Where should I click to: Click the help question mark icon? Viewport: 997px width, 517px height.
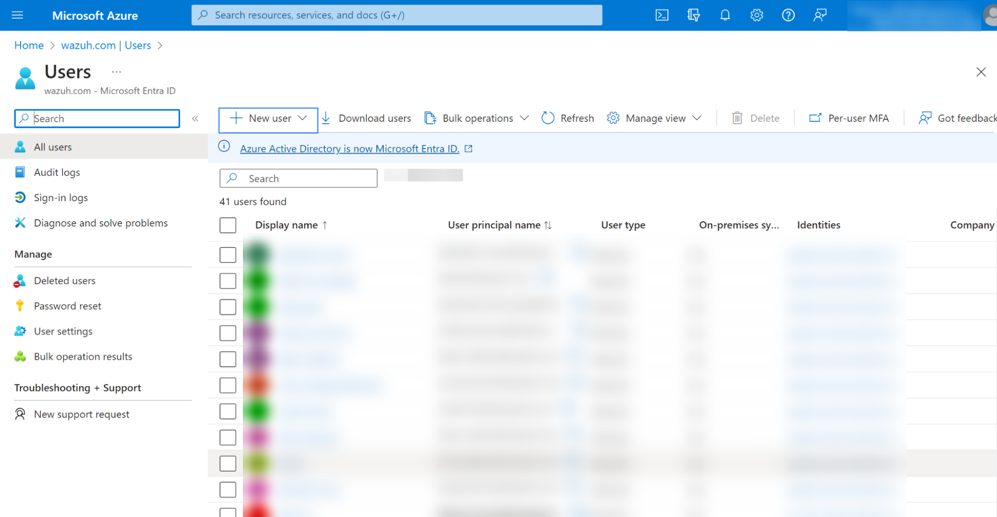point(788,15)
